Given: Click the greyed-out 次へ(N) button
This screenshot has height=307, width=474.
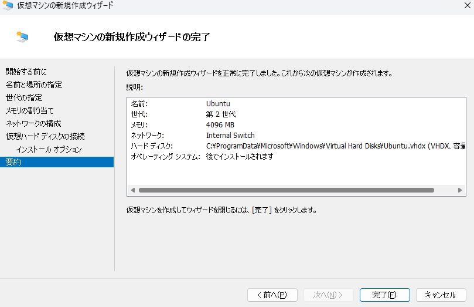Looking at the screenshot, I should pos(328,295).
